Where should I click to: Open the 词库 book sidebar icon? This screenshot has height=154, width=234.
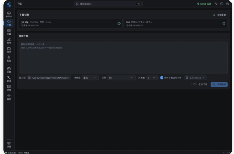tap(9, 88)
